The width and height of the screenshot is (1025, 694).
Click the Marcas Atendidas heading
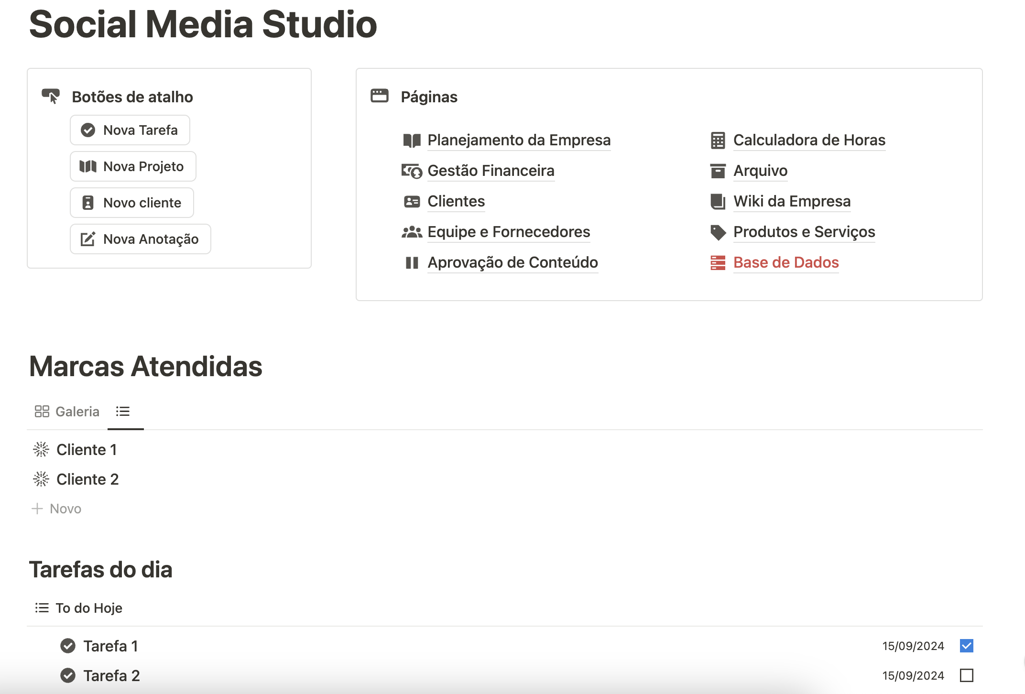[146, 366]
